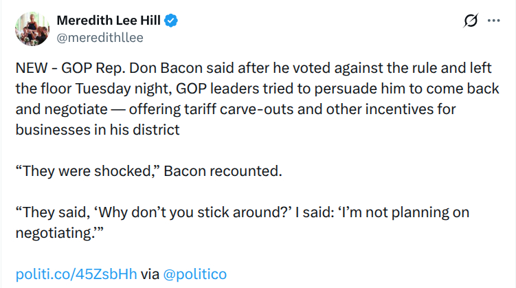This screenshot has height=288, width=516.
Task: Go to the @meredithllee handle
Action: [x=100, y=38]
